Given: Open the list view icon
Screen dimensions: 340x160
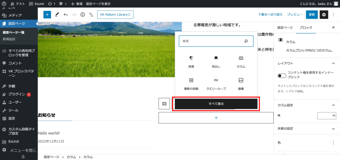Looking at the screenshot, I should tap(91, 15).
